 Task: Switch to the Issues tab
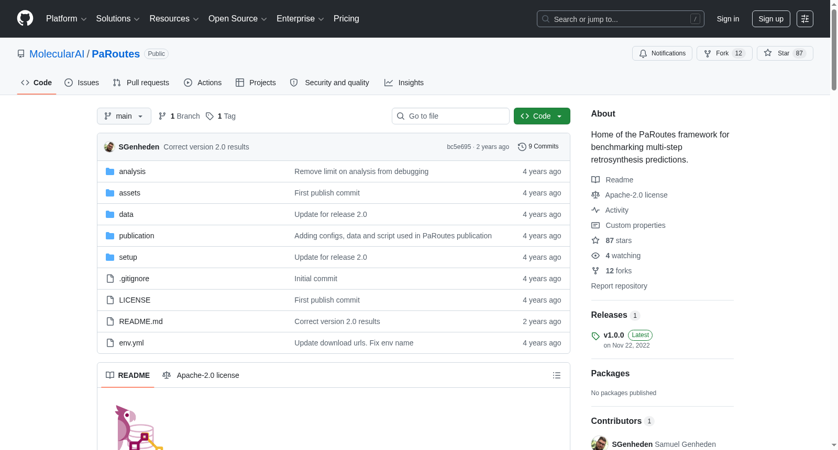[82, 83]
